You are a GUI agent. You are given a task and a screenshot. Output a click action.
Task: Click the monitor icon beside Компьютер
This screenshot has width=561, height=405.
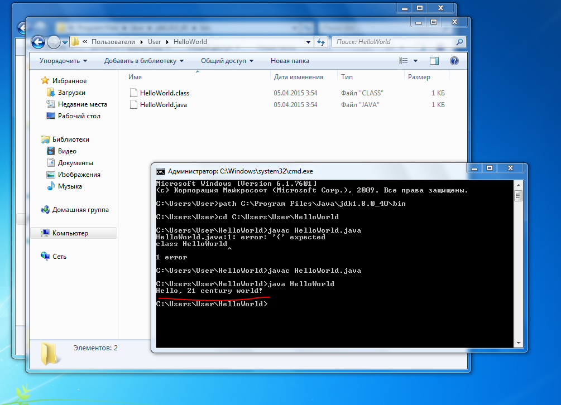[x=45, y=233]
